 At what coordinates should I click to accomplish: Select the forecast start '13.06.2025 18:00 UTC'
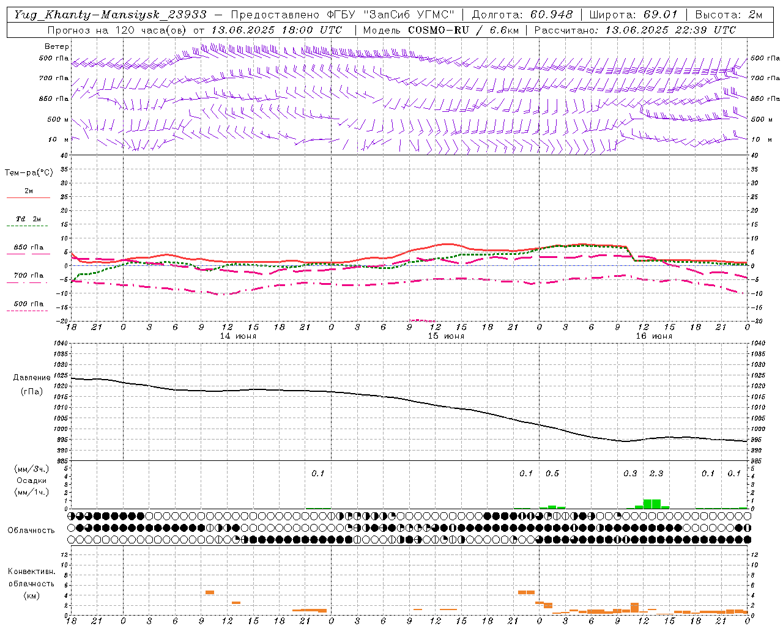276,30
